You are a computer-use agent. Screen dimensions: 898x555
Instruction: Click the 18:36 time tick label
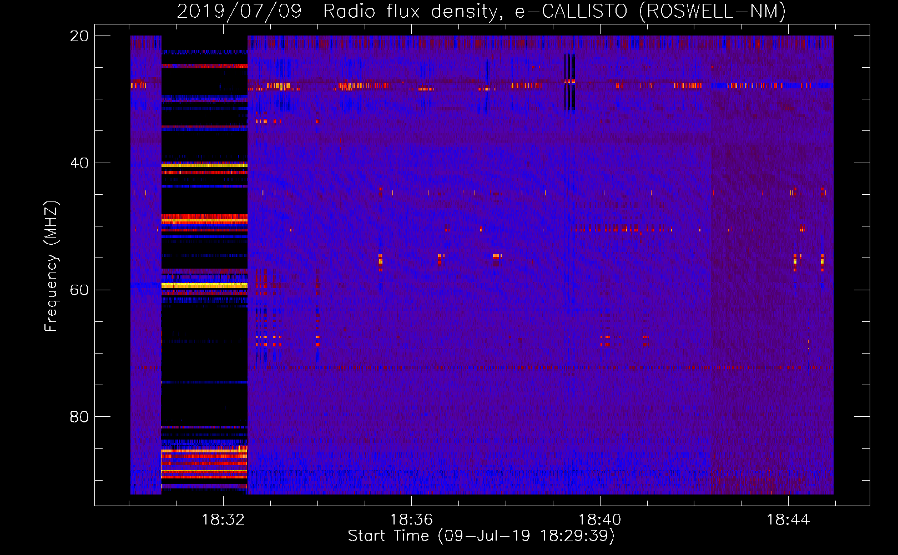coord(411,520)
